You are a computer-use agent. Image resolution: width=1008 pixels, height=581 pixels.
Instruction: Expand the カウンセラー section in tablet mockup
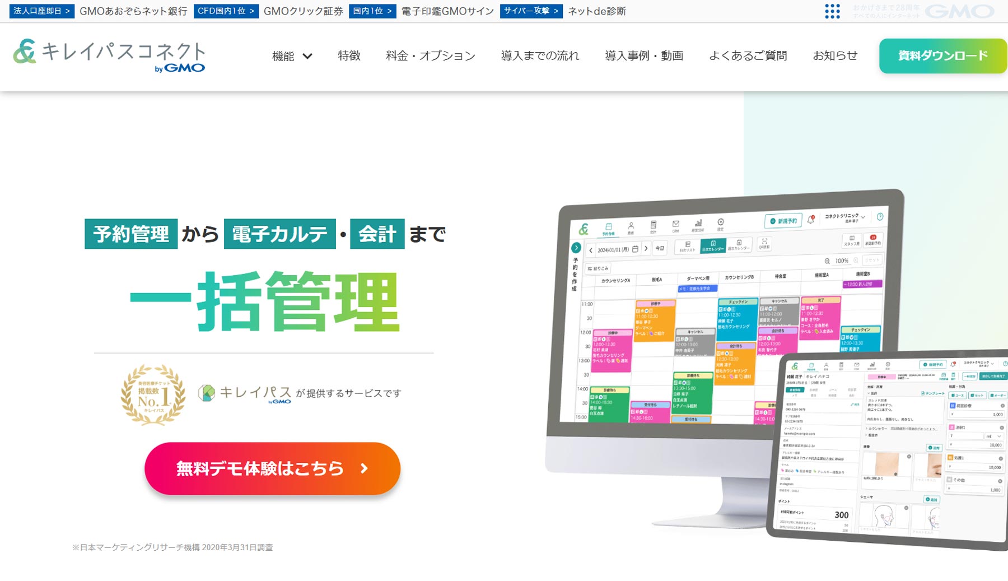877,429
